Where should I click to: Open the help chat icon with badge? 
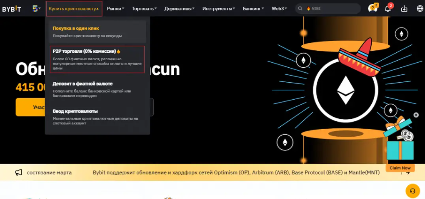(x=373, y=8)
